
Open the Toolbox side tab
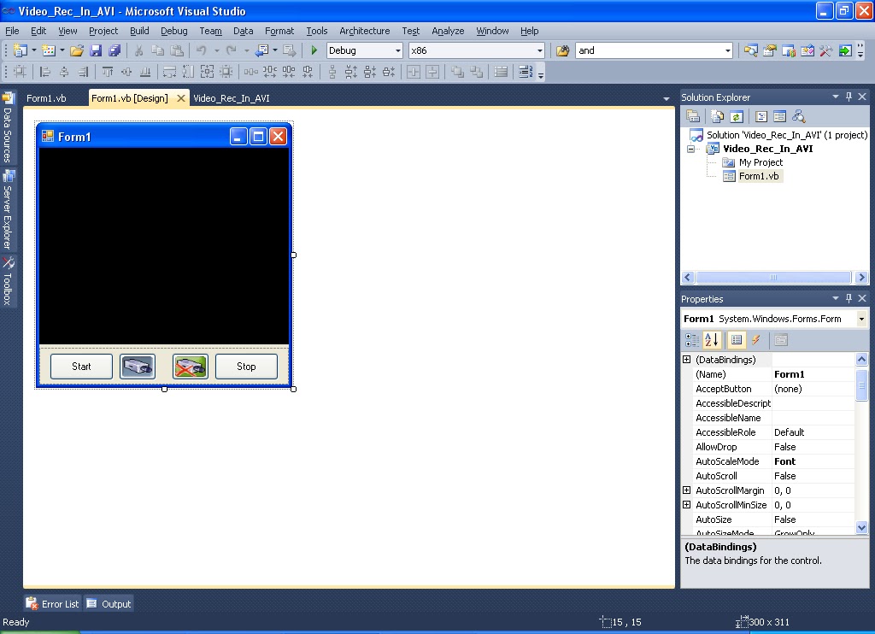(x=8, y=282)
